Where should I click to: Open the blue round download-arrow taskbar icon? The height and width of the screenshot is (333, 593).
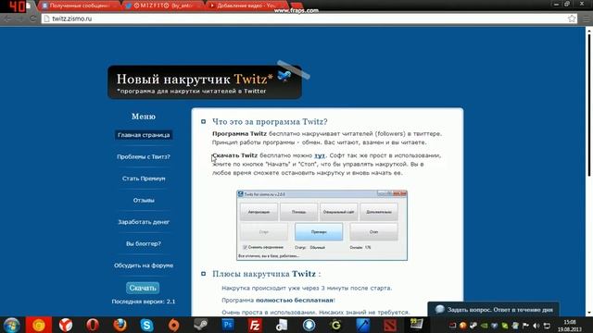309,325
